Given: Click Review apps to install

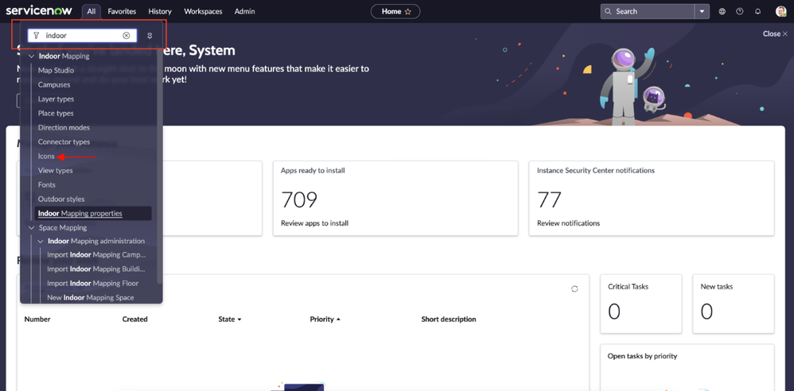Looking at the screenshot, I should [x=314, y=223].
